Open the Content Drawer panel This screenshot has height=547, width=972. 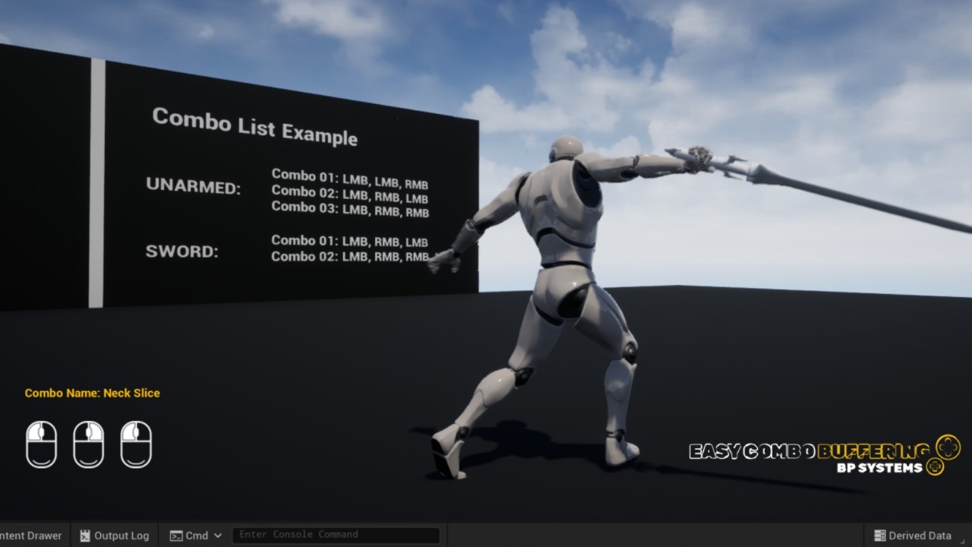30,536
